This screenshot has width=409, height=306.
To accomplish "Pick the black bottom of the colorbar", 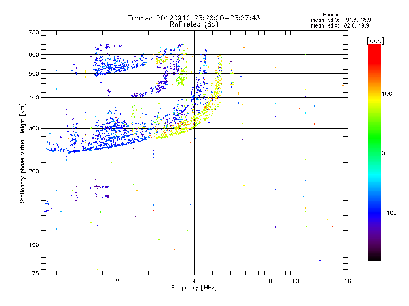I will [x=374, y=257].
